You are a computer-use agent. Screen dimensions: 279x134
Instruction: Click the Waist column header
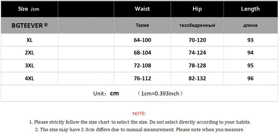(142, 9)
